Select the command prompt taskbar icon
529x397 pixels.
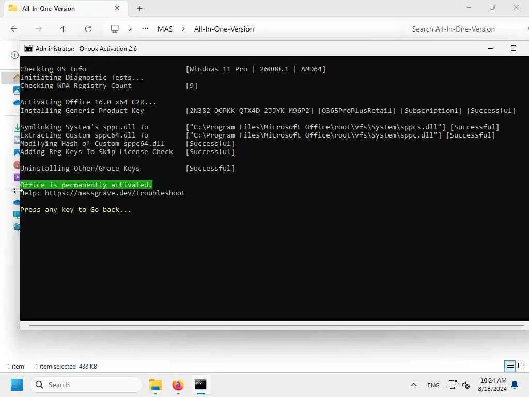pos(201,385)
